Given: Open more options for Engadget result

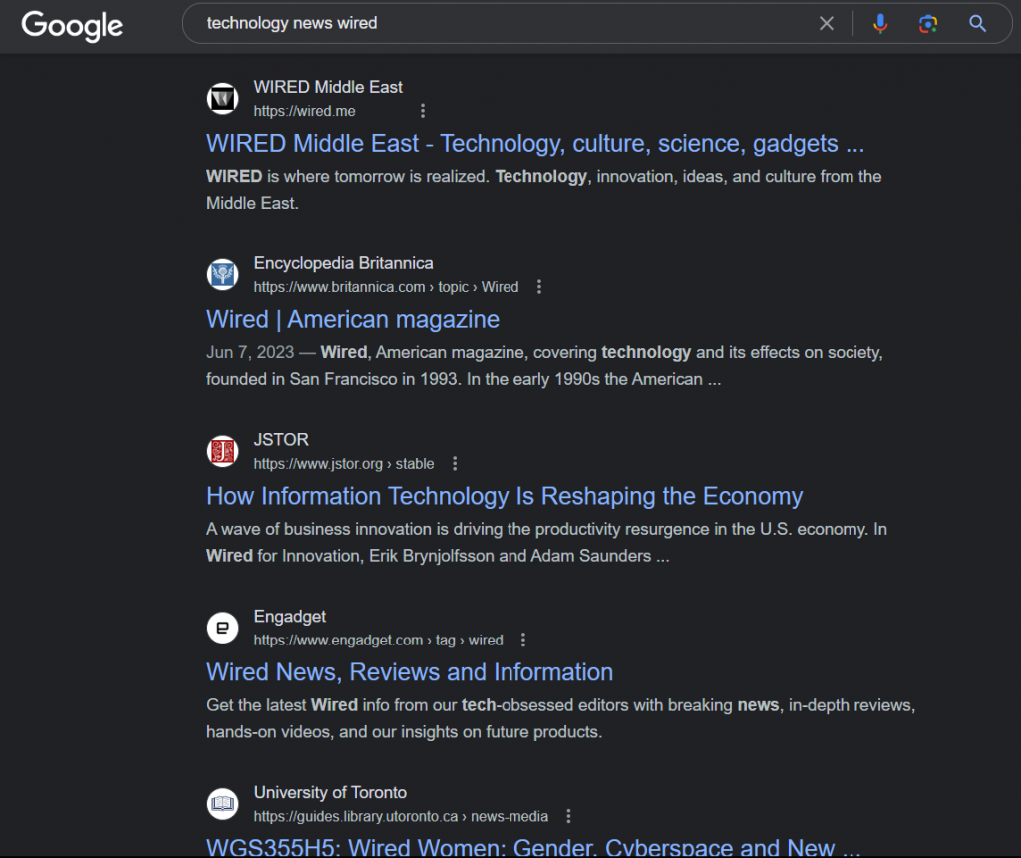Looking at the screenshot, I should click(x=523, y=641).
